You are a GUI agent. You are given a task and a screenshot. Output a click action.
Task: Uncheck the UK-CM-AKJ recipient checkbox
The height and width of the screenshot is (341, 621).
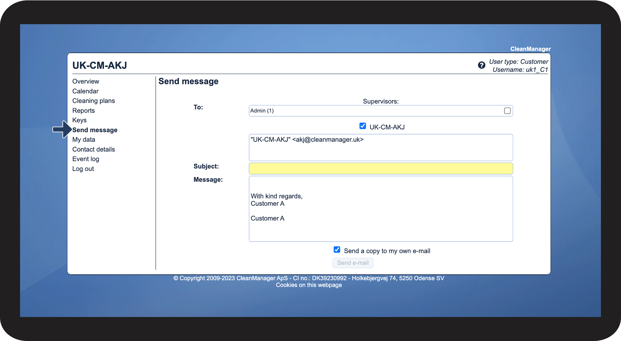[x=363, y=126]
